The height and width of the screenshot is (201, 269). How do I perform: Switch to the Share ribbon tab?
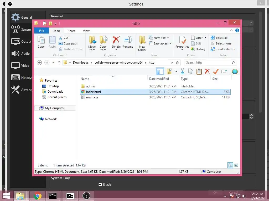71,31
